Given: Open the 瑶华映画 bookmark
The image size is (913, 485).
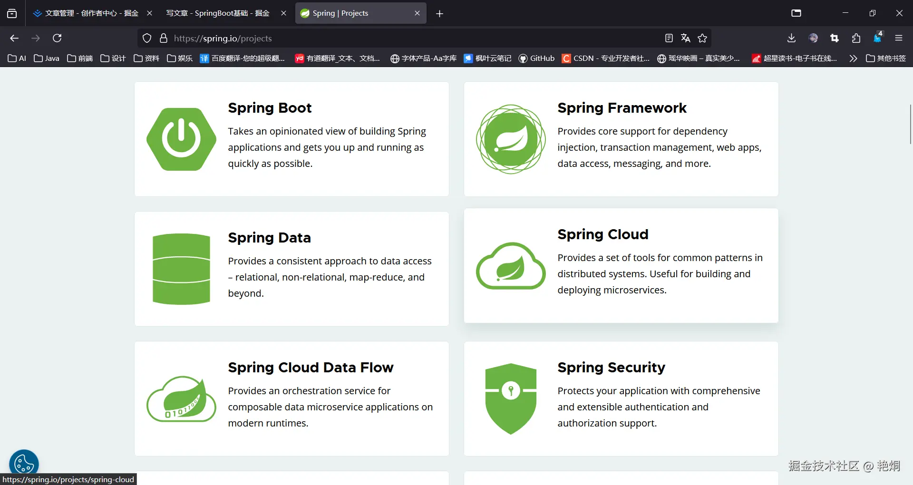Looking at the screenshot, I should [699, 58].
